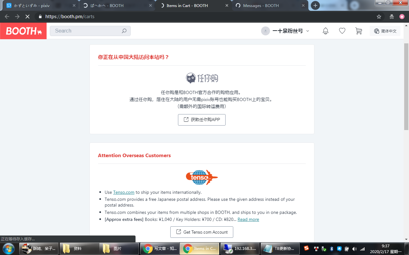Click the search magnifier icon
This screenshot has height=255, width=409.
[124, 31]
